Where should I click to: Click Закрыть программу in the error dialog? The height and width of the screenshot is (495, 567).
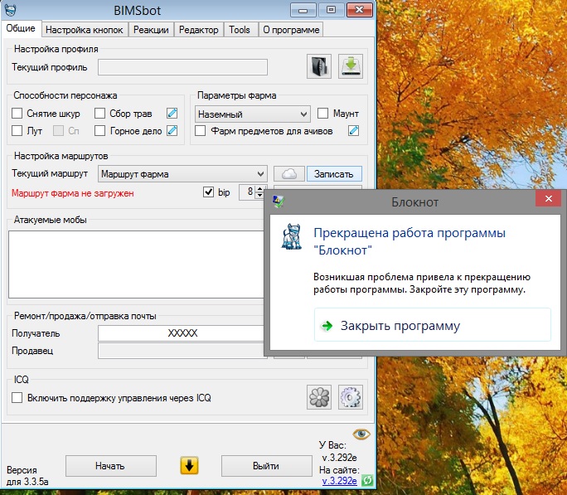pos(400,326)
